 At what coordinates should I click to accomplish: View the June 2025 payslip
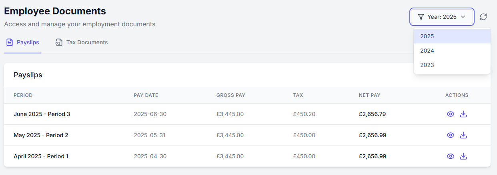point(450,114)
